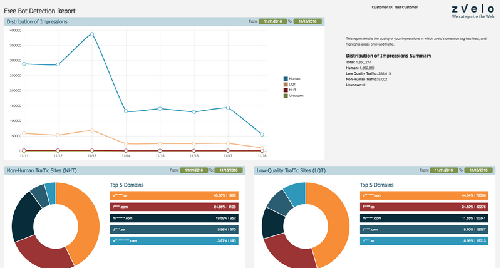Image resolution: width=501 pixels, height=268 pixels.
Task: Open the From date in Distribution of Impressions
Action: (x=273, y=21)
